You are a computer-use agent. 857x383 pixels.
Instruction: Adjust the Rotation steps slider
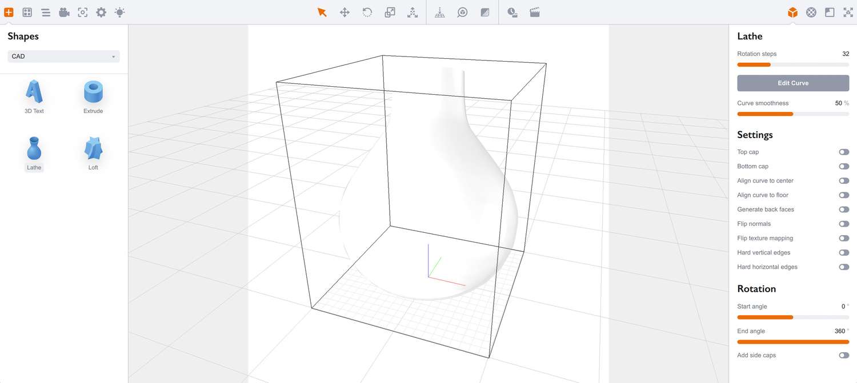793,64
